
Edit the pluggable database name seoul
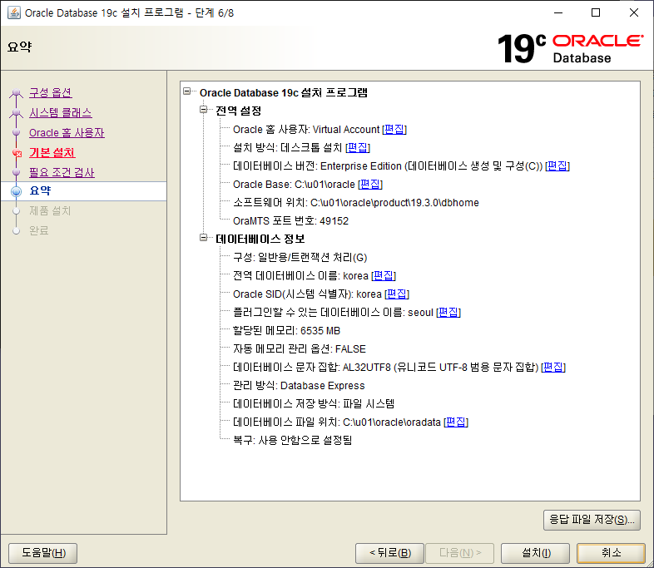448,313
